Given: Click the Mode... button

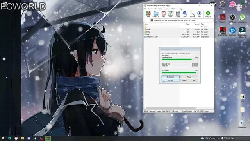Looking at the screenshot, I should tap(184, 80).
